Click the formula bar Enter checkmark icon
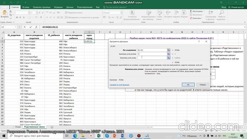 point(30,27)
